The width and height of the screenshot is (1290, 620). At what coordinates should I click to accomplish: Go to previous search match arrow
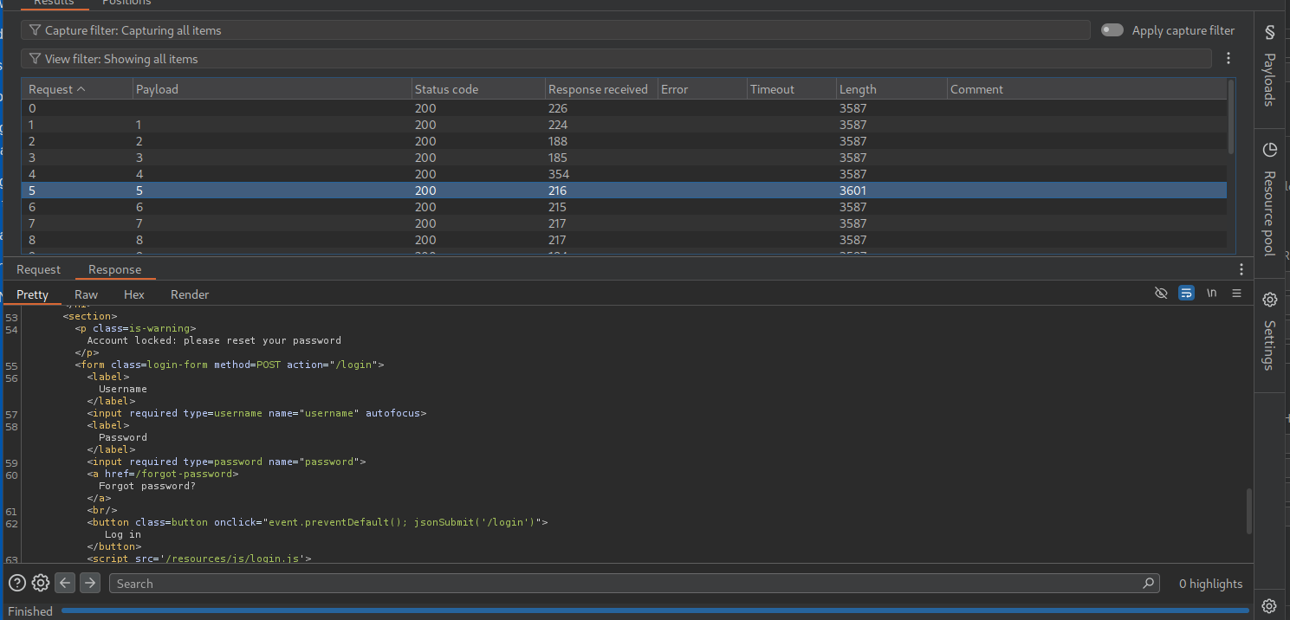tap(65, 584)
